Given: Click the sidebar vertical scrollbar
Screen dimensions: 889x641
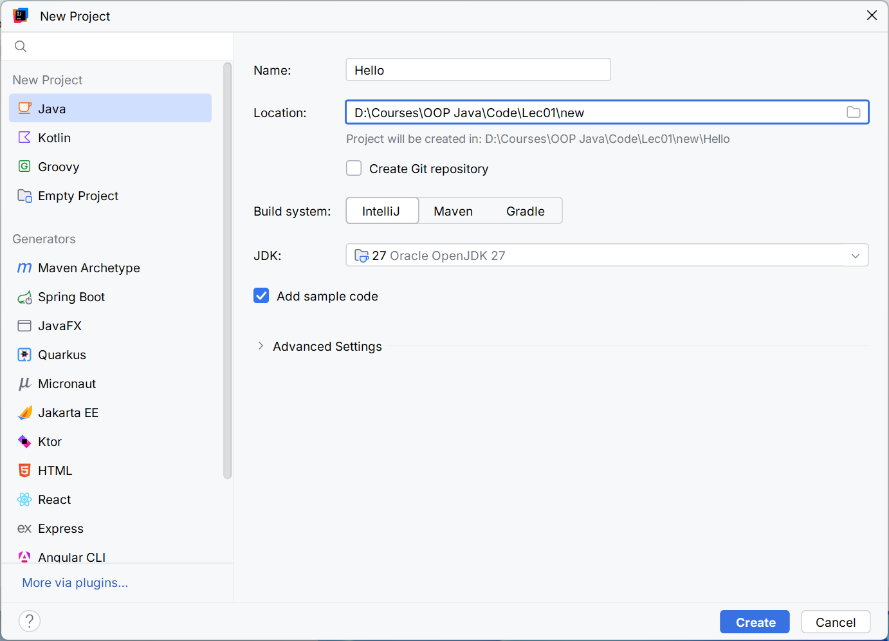Looking at the screenshot, I should 227,270.
